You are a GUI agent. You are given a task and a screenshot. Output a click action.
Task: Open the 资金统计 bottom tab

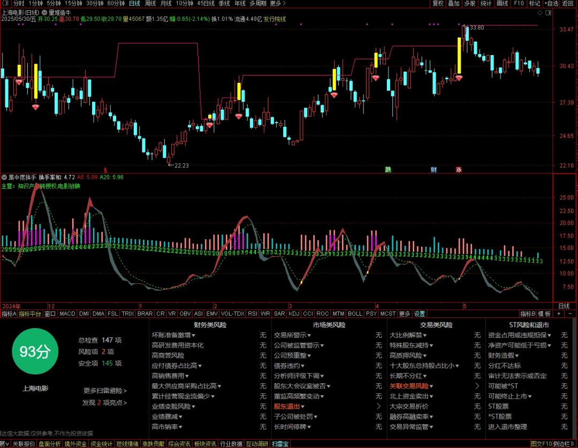[101, 444]
